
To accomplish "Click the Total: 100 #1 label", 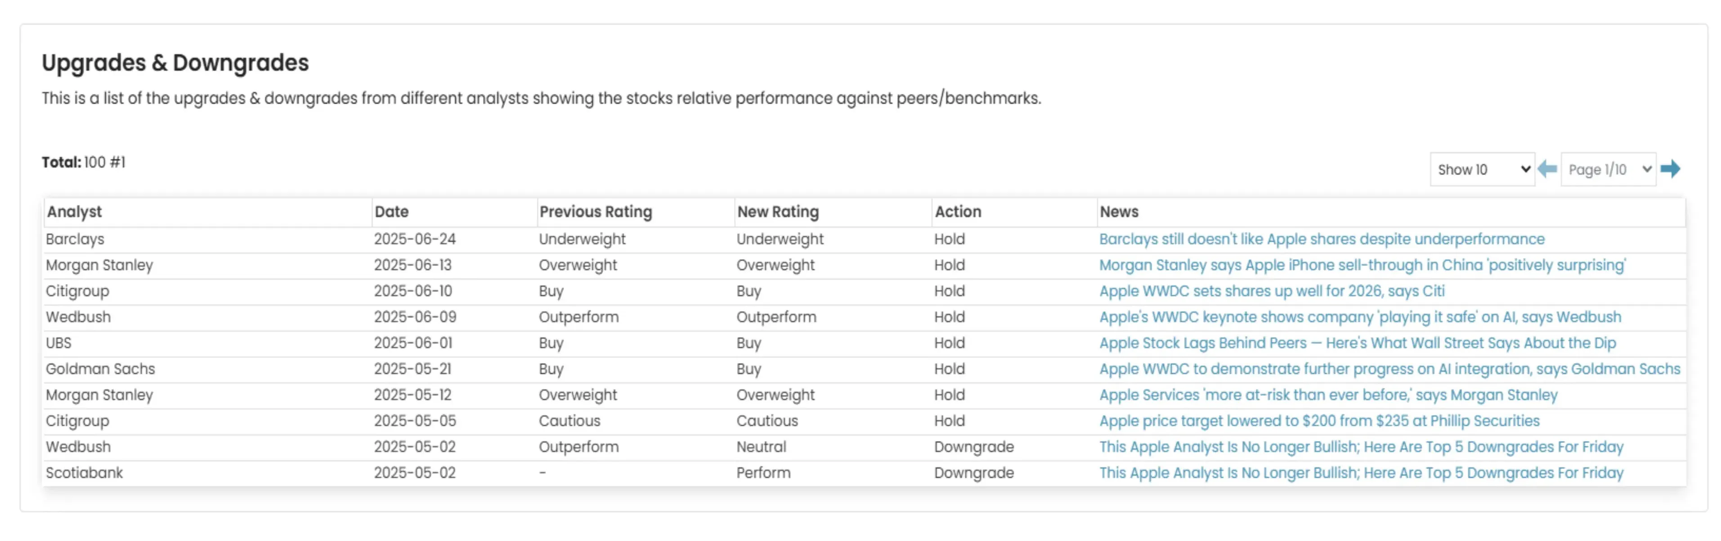I will [84, 162].
